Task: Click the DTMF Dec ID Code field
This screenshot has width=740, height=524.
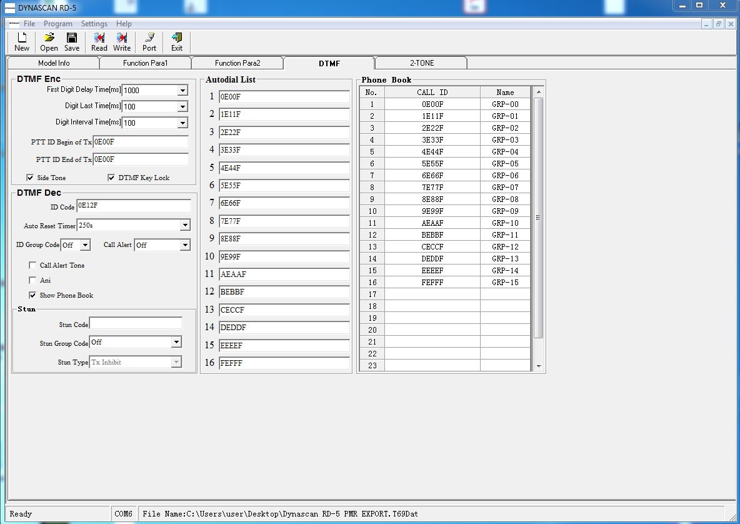Action: [134, 206]
